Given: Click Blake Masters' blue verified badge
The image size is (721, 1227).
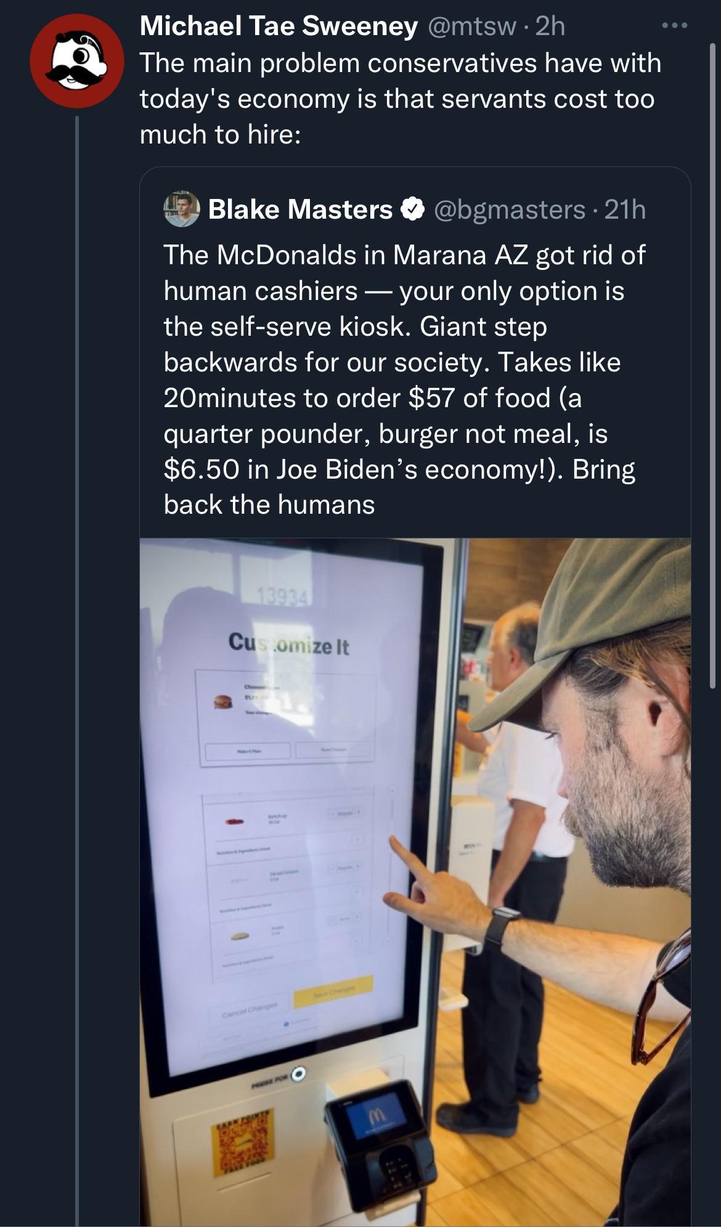Looking at the screenshot, I should point(410,210).
